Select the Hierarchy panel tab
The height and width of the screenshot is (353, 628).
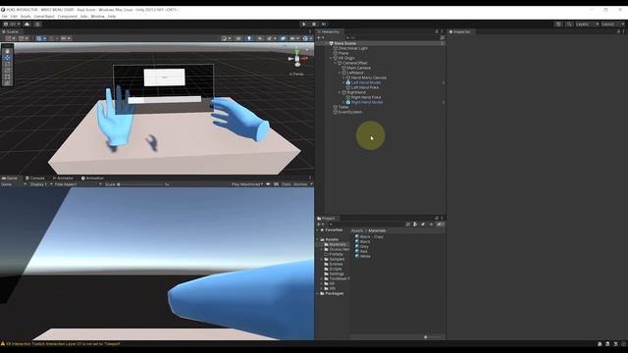329,31
